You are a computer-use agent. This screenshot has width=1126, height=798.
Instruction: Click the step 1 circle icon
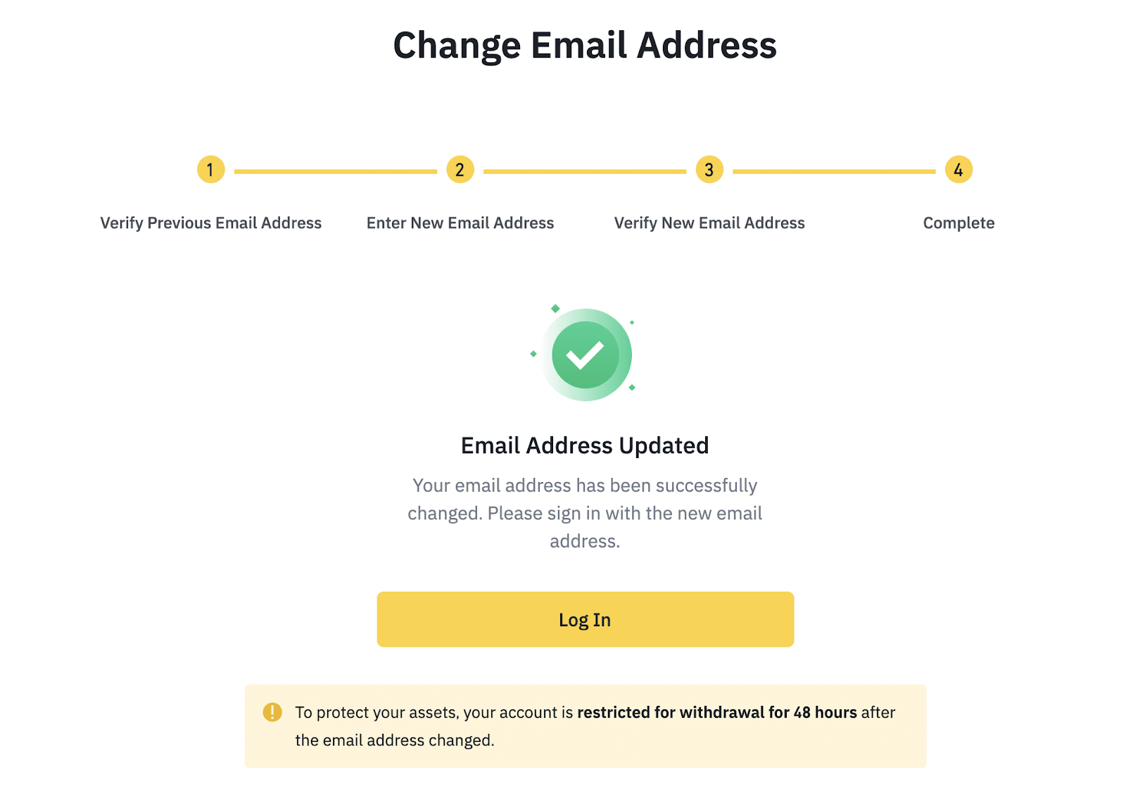click(210, 170)
